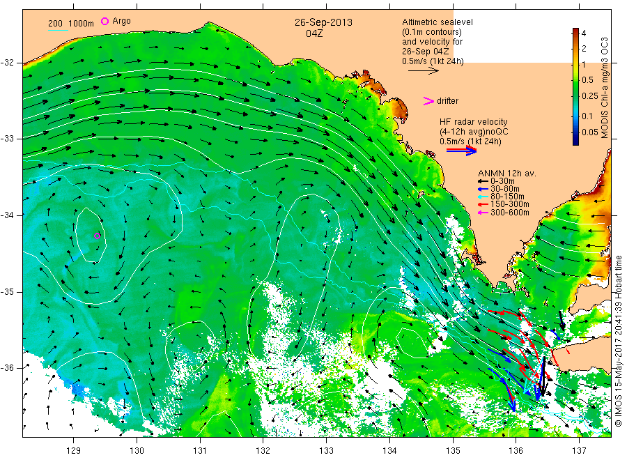Screen dimensions: 627x460
Task: Click the color bar value '0.05'
Action: pos(590,132)
